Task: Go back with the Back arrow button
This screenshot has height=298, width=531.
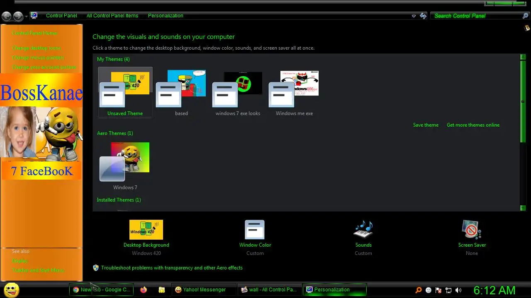Action: (6, 16)
